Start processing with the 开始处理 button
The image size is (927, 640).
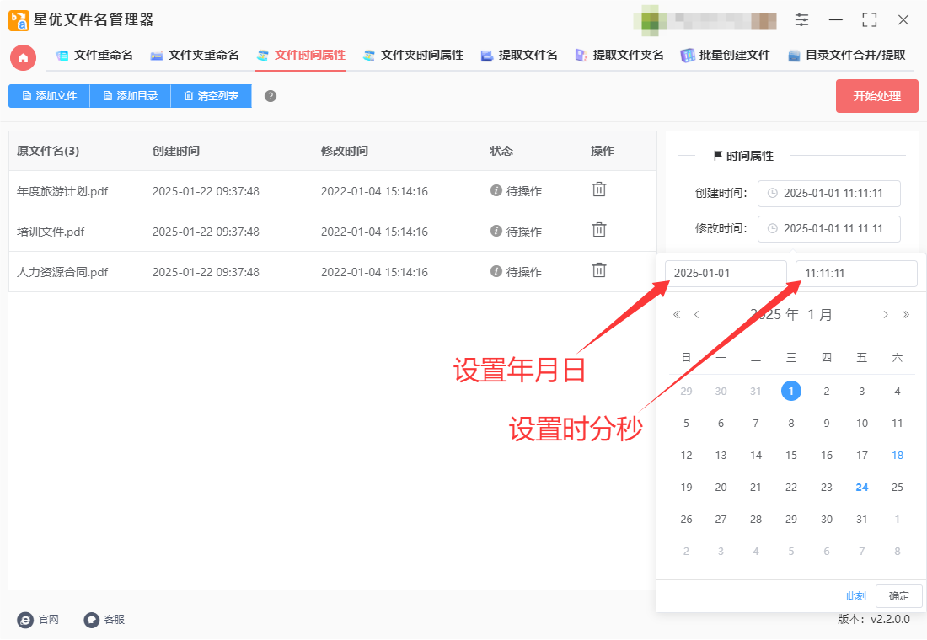click(x=876, y=96)
